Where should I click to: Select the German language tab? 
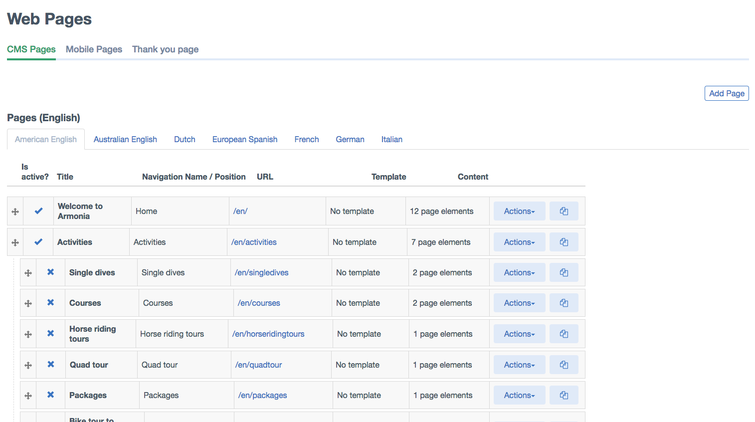pos(350,140)
